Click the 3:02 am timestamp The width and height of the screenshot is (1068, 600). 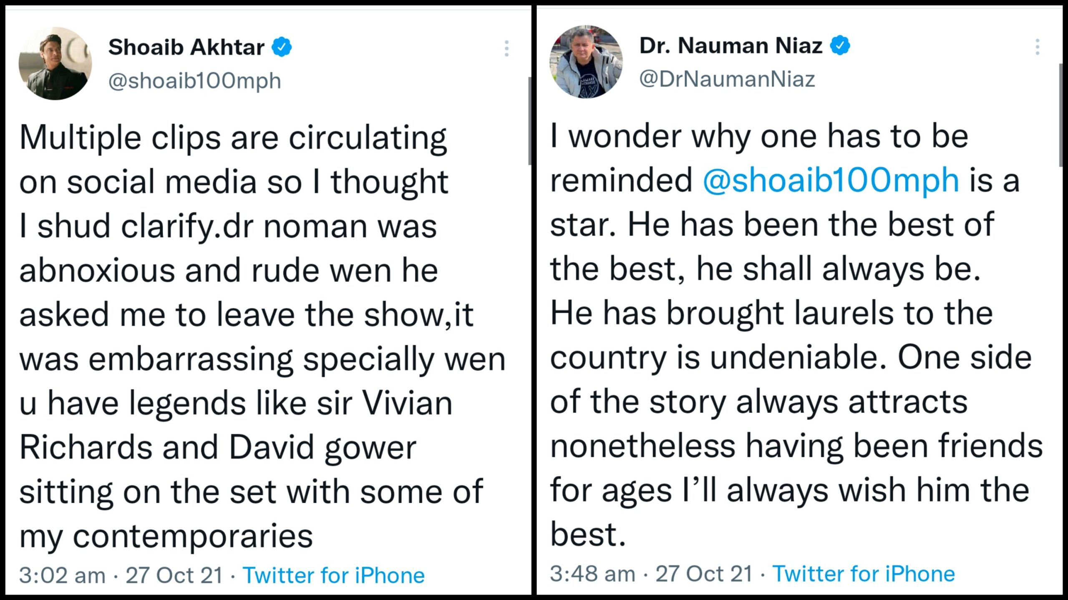pos(62,575)
